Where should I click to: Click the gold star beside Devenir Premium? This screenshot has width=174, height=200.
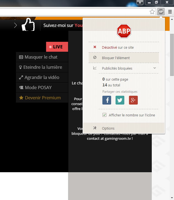[x=21, y=98]
